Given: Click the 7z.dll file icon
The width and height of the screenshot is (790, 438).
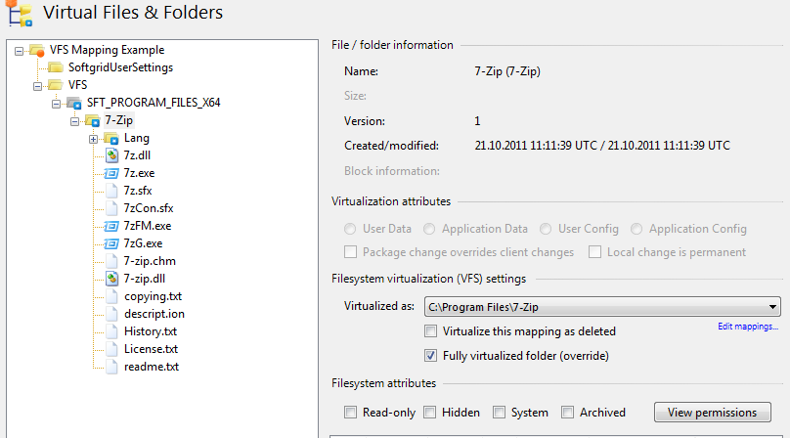Looking at the screenshot, I should (111, 155).
